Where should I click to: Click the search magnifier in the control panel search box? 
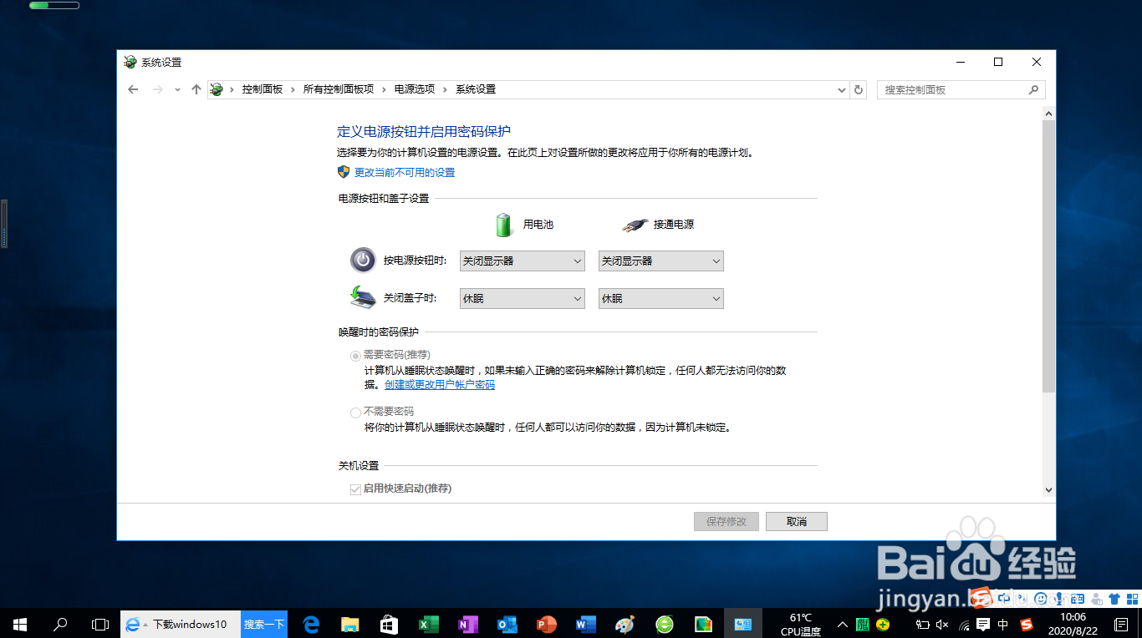[x=1034, y=89]
